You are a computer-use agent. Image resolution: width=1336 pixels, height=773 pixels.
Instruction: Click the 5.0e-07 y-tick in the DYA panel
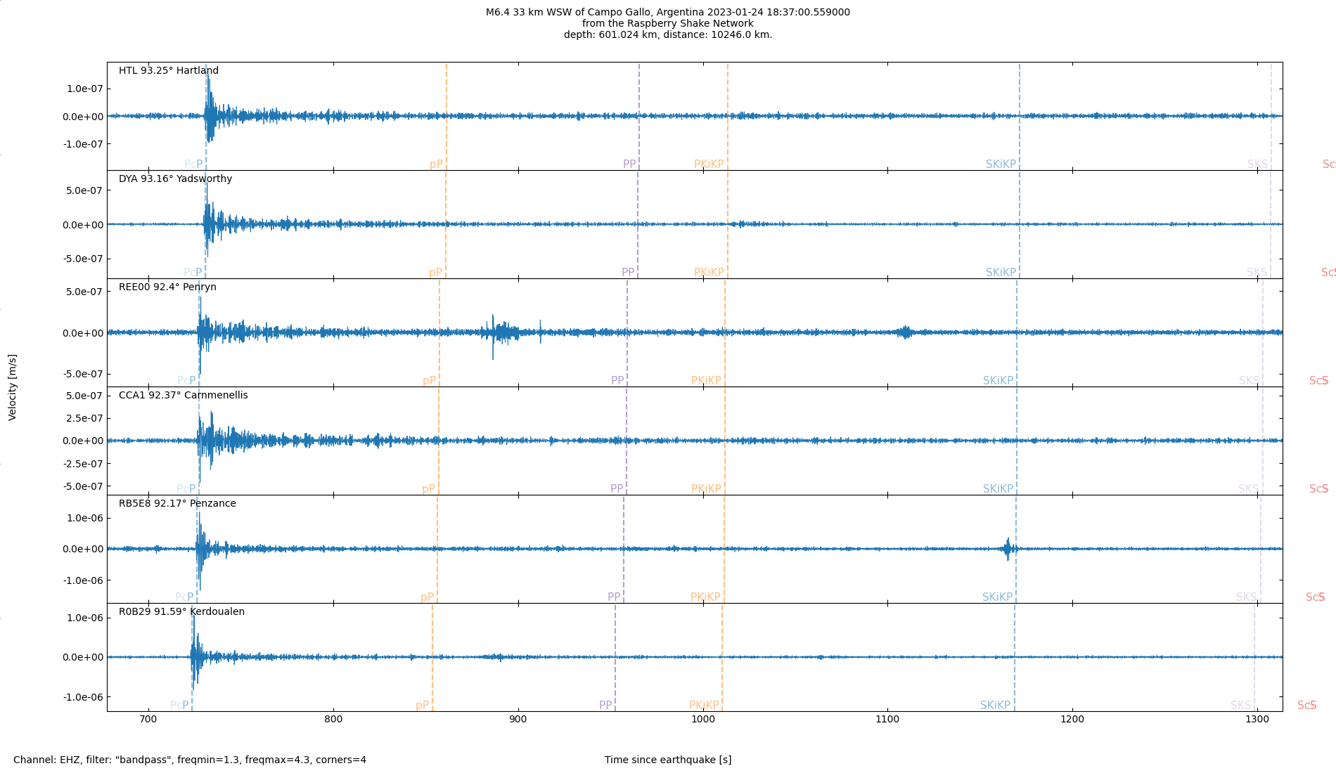(84, 190)
